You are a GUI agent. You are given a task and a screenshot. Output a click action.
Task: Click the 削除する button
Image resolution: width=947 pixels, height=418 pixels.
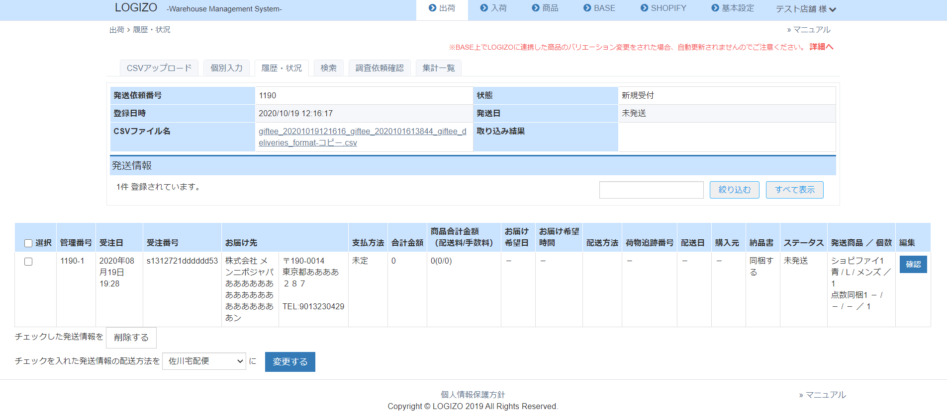pyautogui.click(x=131, y=338)
